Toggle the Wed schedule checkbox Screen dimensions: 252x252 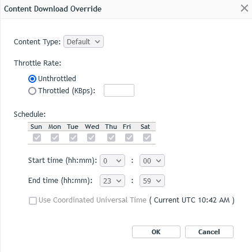tap(91, 138)
